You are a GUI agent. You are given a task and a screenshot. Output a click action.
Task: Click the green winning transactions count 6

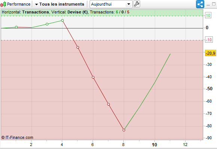pyautogui.click(x=117, y=12)
